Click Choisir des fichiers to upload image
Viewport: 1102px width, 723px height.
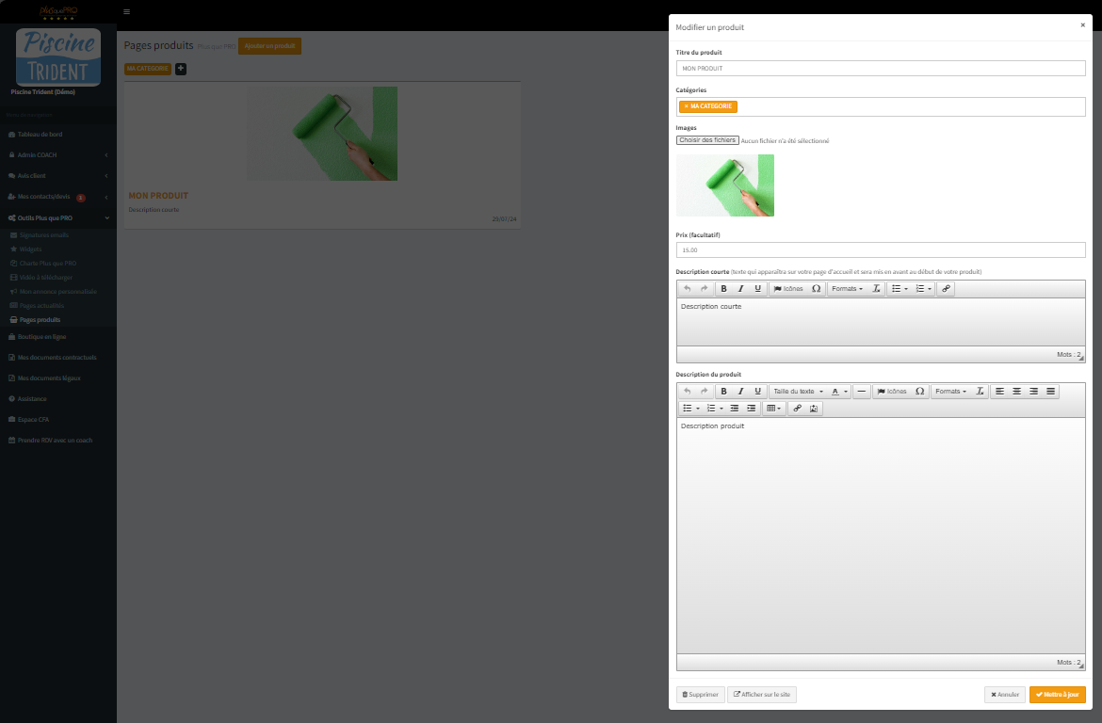(x=706, y=140)
